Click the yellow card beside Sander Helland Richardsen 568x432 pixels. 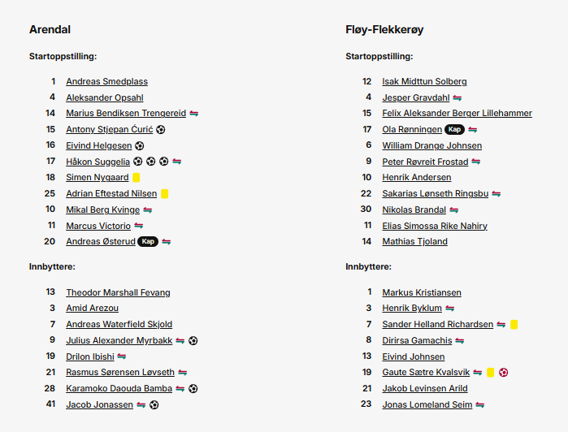point(514,325)
